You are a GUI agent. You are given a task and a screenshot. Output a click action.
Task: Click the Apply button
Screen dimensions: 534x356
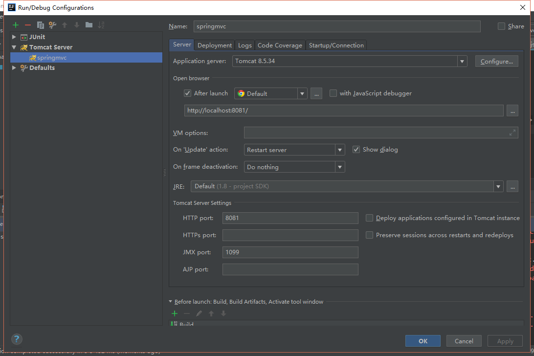(x=505, y=341)
